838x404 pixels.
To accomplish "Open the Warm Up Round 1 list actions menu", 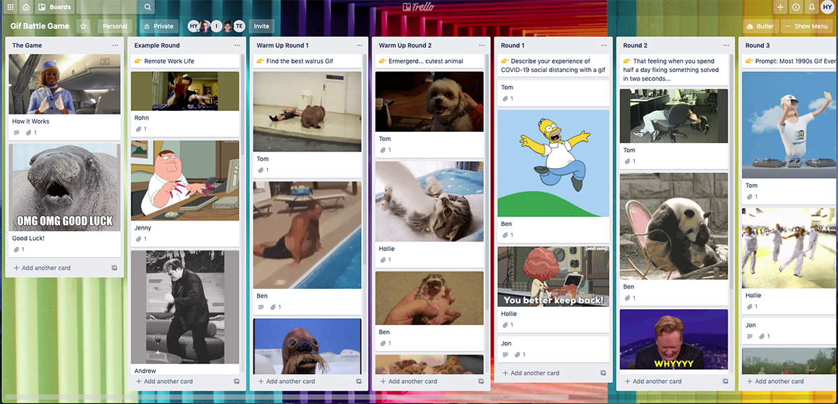I will (359, 45).
